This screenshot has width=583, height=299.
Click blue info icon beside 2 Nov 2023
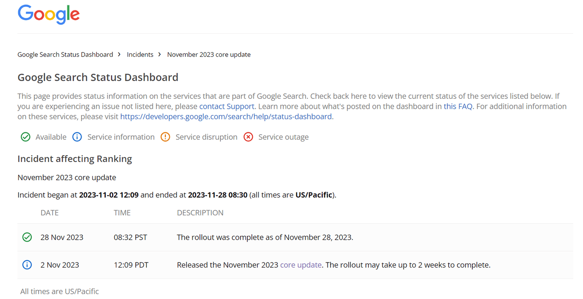[27, 265]
